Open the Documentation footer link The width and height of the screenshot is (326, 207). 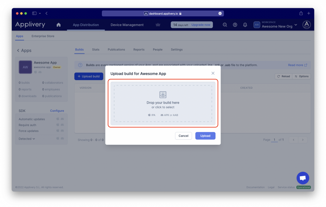coord(255,187)
